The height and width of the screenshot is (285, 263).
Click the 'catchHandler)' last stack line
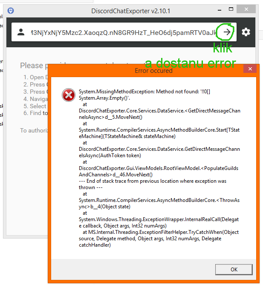[x=95, y=245]
